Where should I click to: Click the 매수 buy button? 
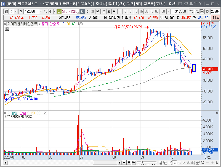pos(216,18)
